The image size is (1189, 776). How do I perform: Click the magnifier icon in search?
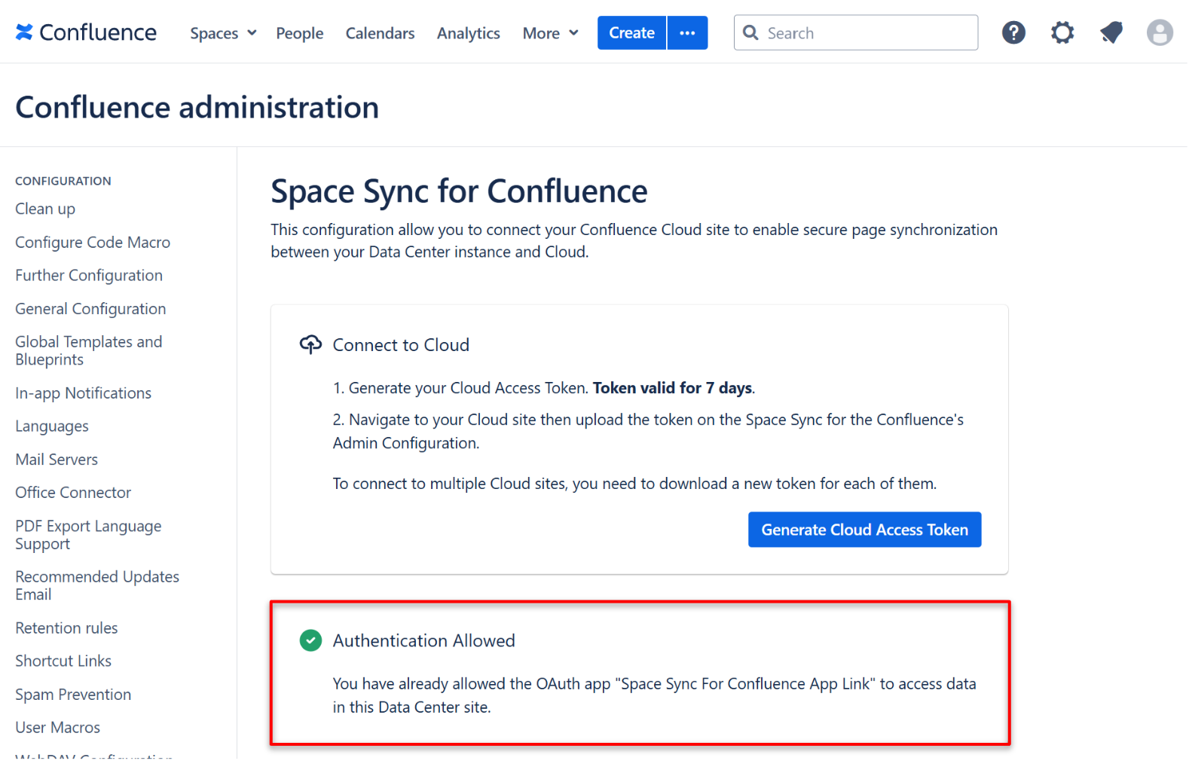tap(750, 32)
